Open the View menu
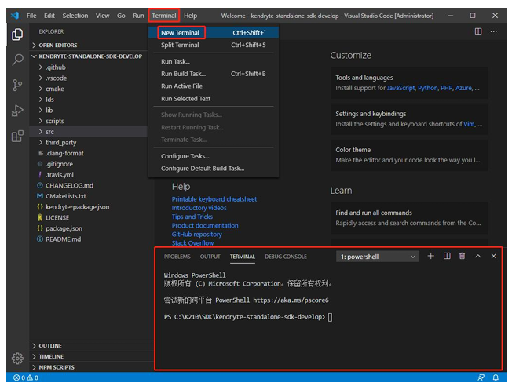 tap(102, 16)
